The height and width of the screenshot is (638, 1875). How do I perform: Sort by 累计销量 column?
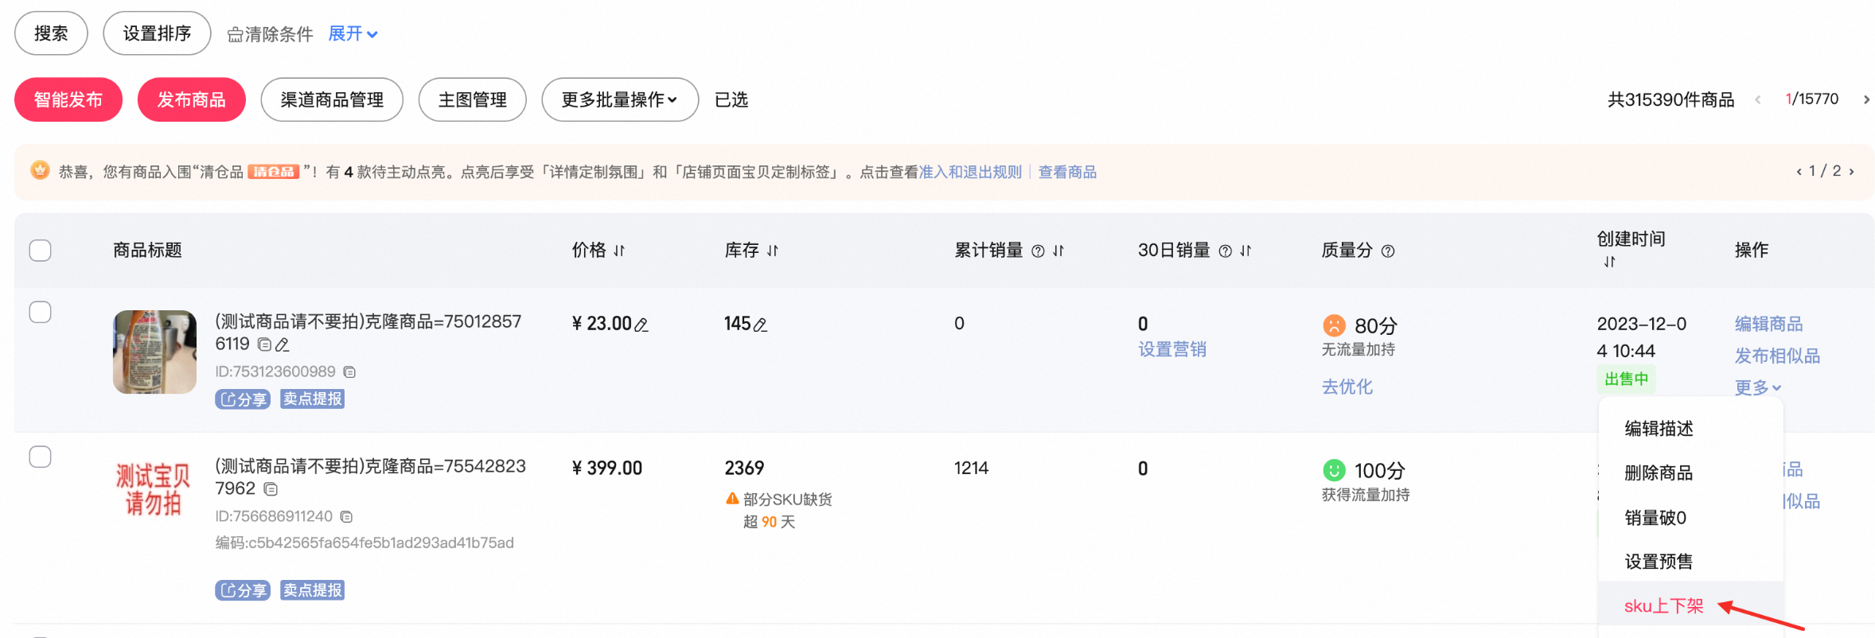coord(1058,251)
